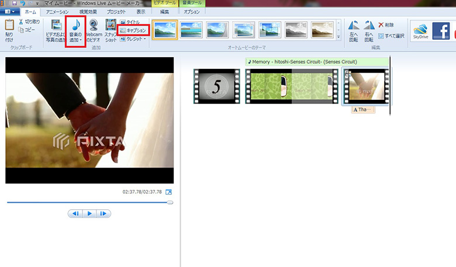Screen dimensions: 456x267
Task: Open quick access toolbar customize dropdown
Action: (x=37, y=4)
